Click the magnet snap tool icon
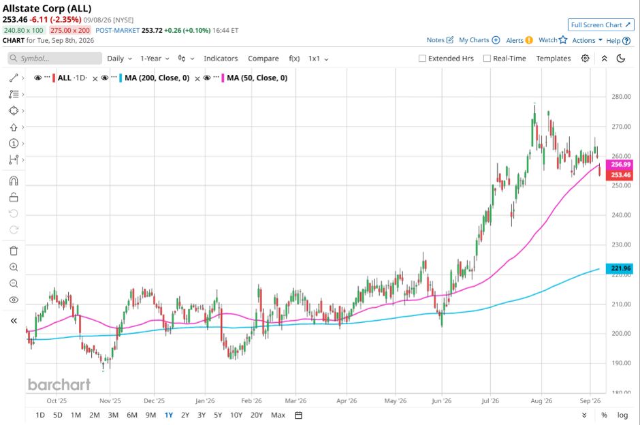640x425 pixels. 14,181
